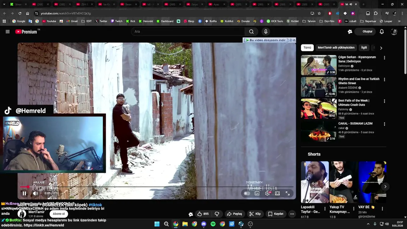
Task: Show more filter chips with arrow
Action: point(381,48)
